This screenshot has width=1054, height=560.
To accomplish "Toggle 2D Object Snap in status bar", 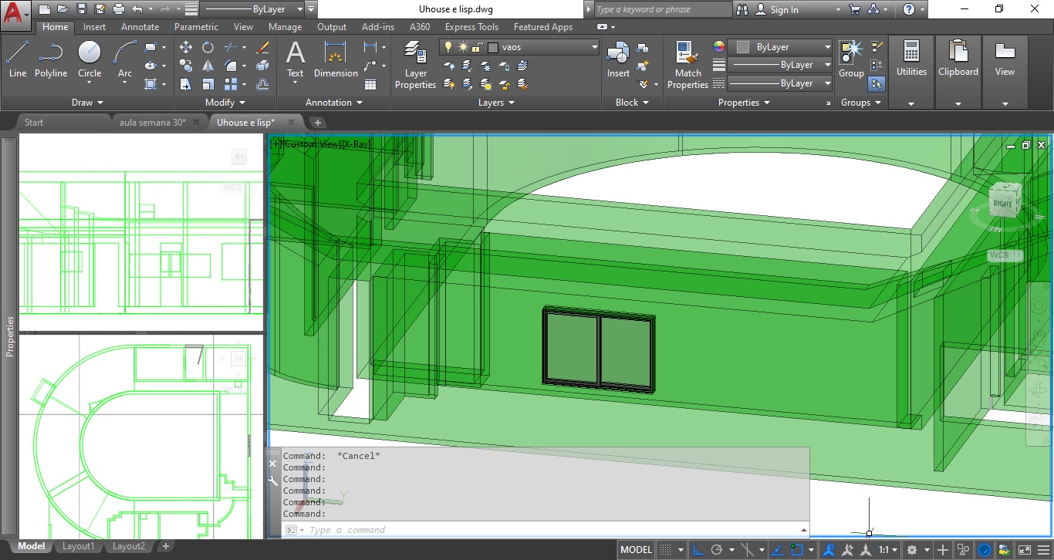I will click(798, 550).
